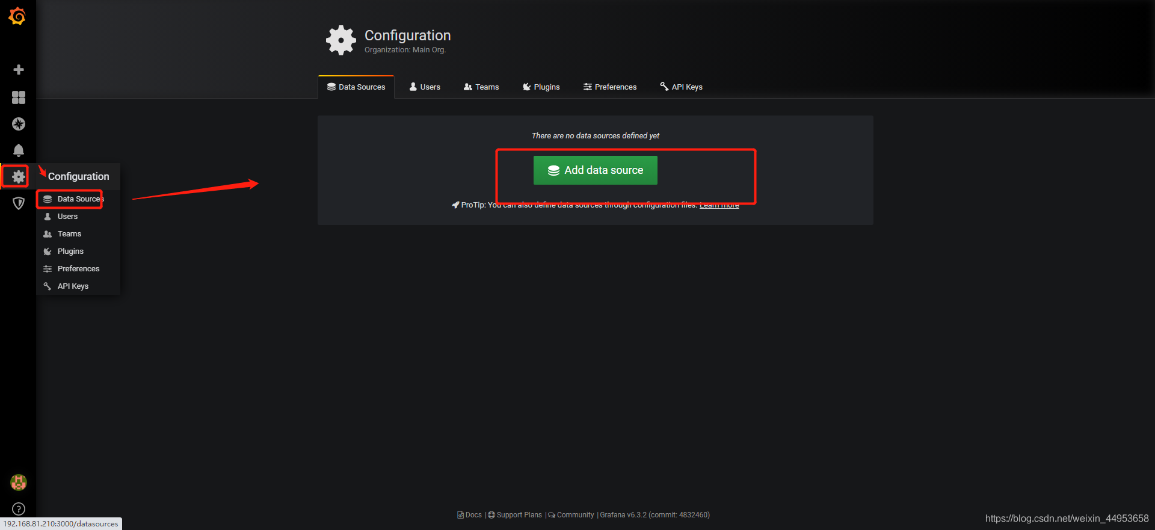Select Data Sources in the flyout menu
This screenshot has height=530, width=1155.
tap(78, 199)
